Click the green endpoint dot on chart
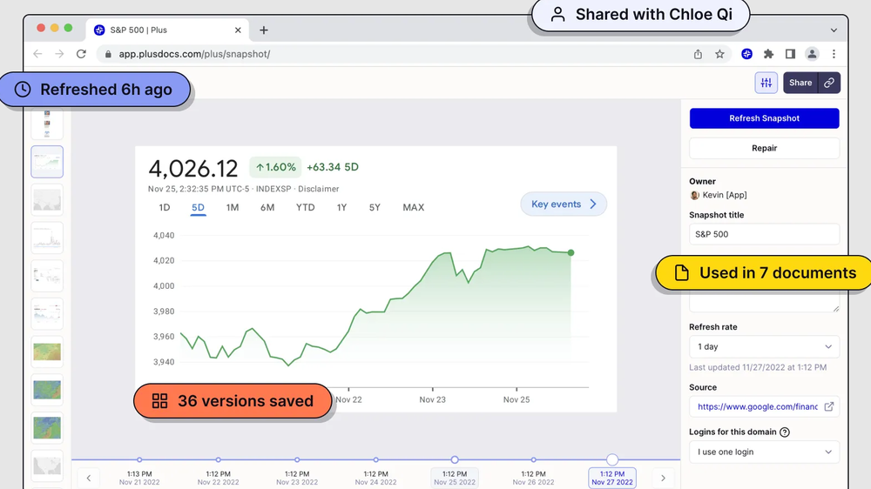 (x=571, y=252)
